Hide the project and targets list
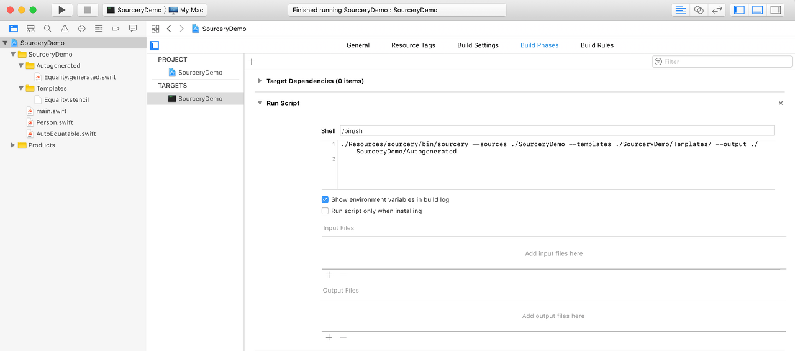795x351 pixels. (x=155, y=45)
